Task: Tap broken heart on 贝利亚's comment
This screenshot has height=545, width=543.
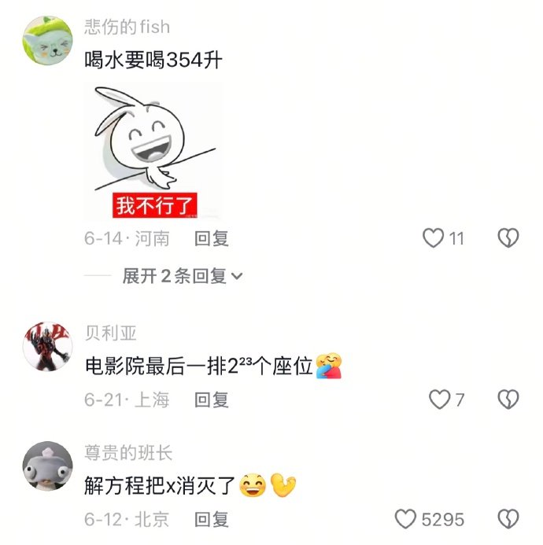Action: [x=508, y=400]
